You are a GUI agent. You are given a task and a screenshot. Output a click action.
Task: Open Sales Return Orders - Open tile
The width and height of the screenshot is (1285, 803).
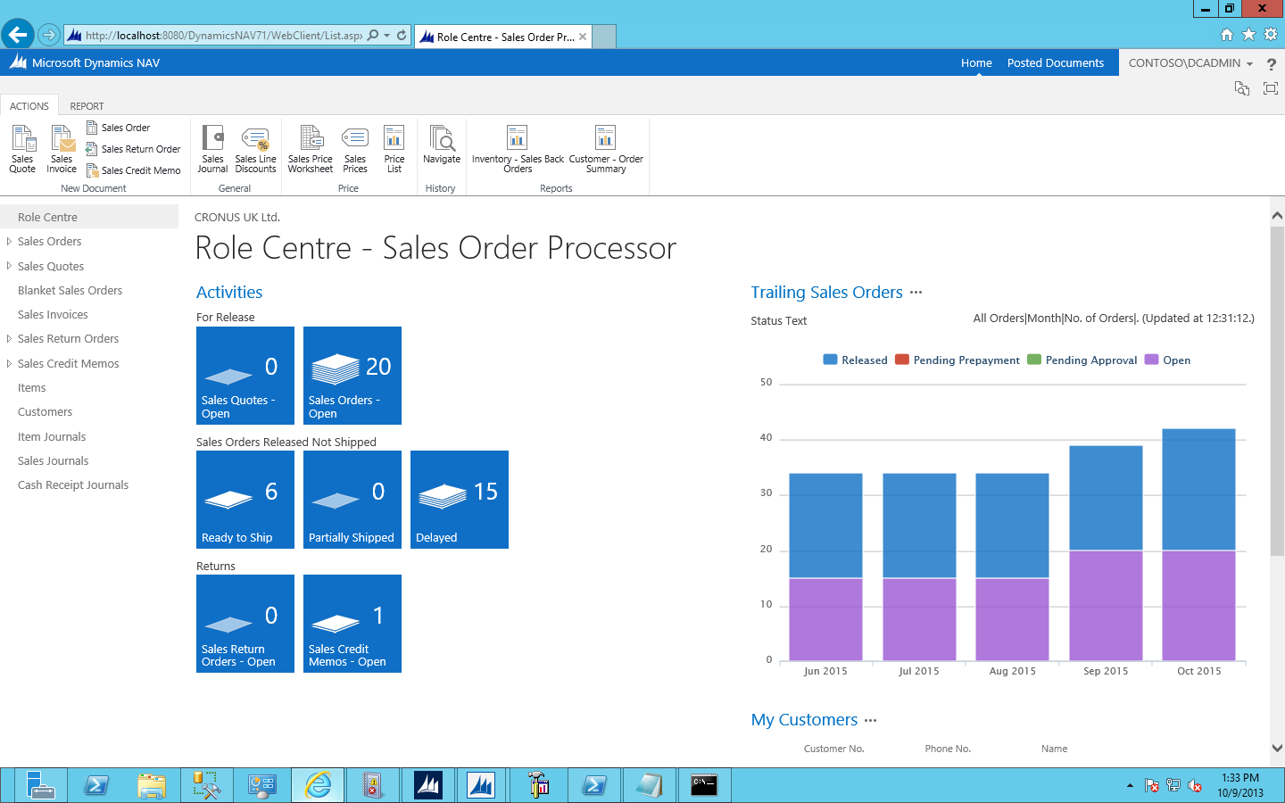[x=245, y=624]
